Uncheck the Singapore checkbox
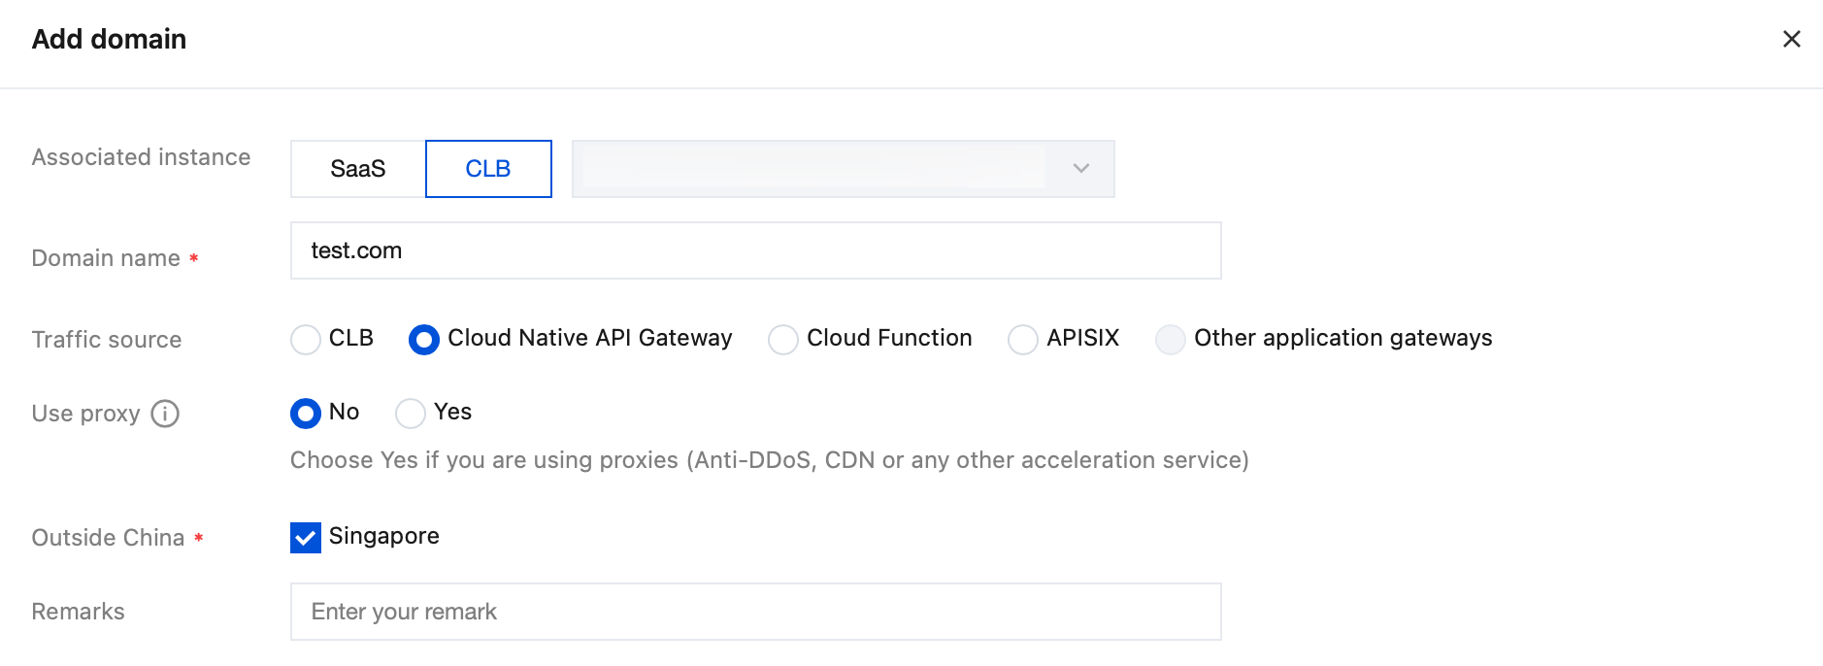 [x=306, y=538]
